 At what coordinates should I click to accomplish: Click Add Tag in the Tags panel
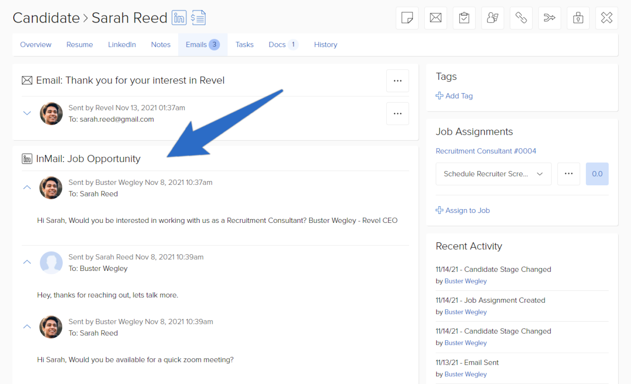point(454,96)
